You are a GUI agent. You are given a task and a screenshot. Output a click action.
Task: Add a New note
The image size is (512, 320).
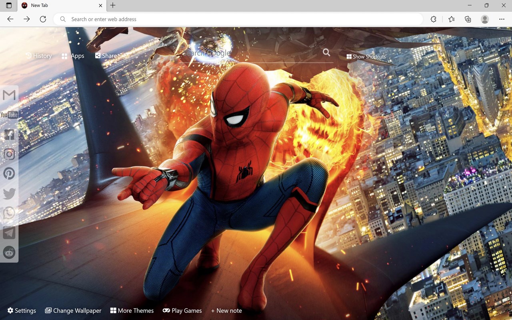226,310
